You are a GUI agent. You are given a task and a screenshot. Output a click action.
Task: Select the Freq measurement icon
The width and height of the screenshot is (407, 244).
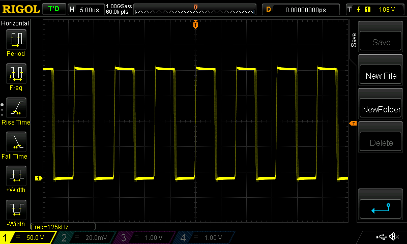[16, 74]
